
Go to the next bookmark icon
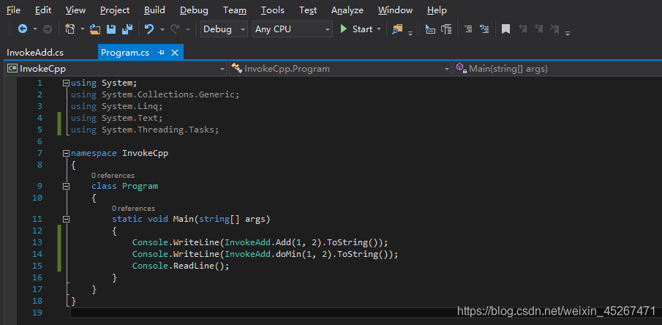click(538, 29)
